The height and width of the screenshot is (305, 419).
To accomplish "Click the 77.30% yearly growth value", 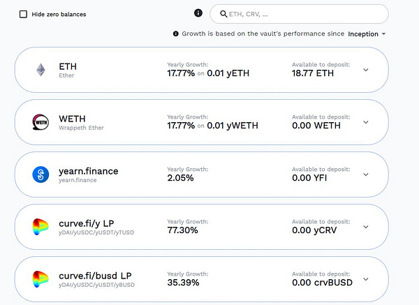I will (x=182, y=230).
